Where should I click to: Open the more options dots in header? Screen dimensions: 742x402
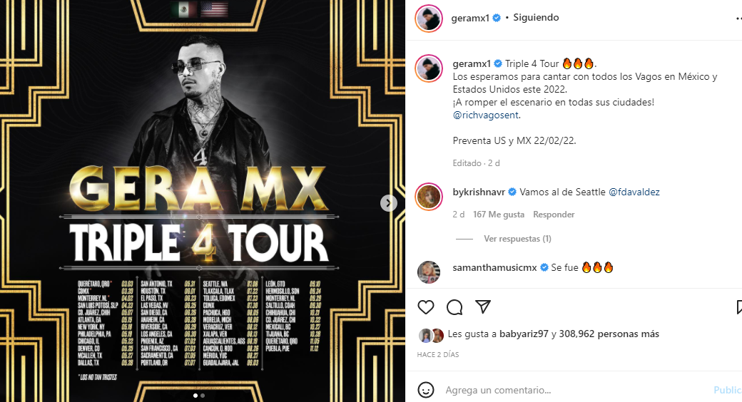738,18
